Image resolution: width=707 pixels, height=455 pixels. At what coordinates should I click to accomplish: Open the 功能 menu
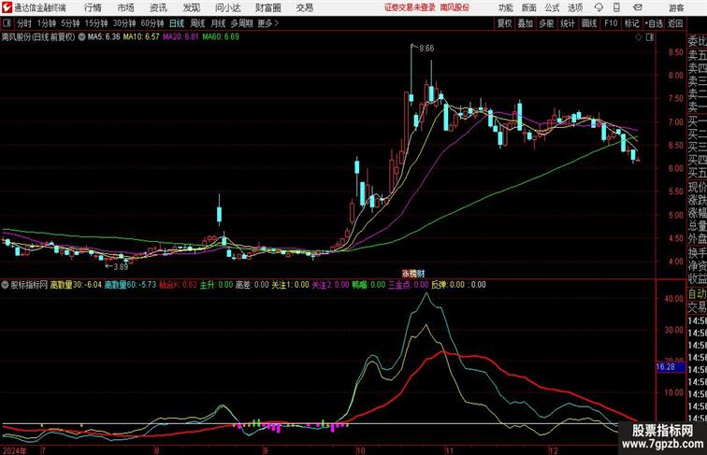click(505, 7)
